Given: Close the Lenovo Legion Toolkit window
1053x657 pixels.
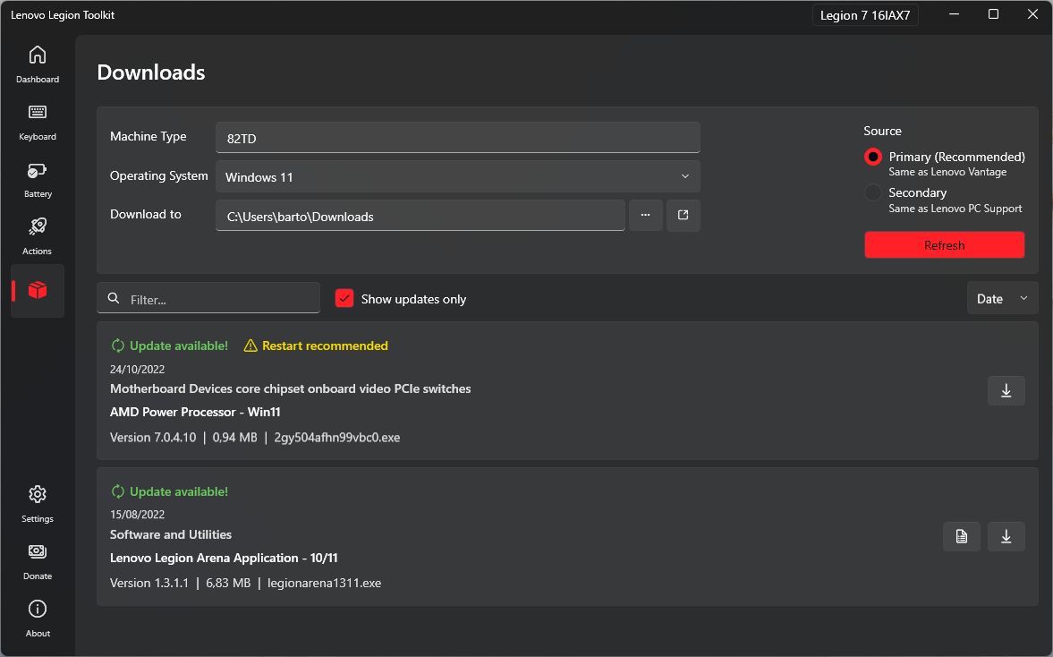Looking at the screenshot, I should pos(1032,14).
